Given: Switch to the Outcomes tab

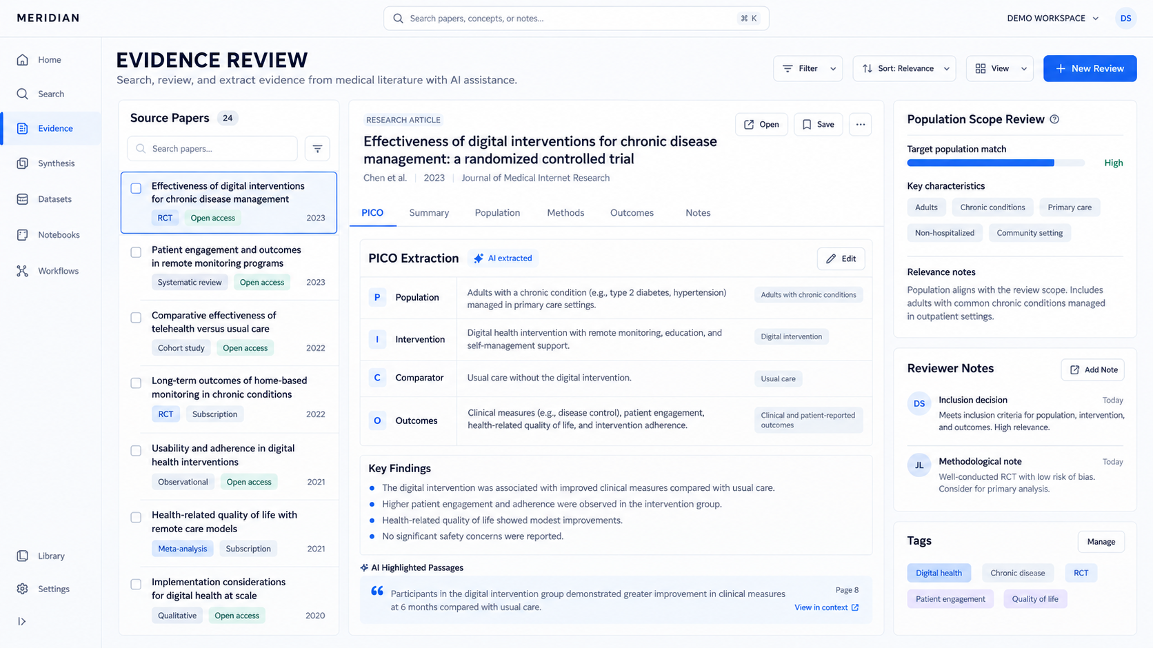Looking at the screenshot, I should click(x=632, y=213).
